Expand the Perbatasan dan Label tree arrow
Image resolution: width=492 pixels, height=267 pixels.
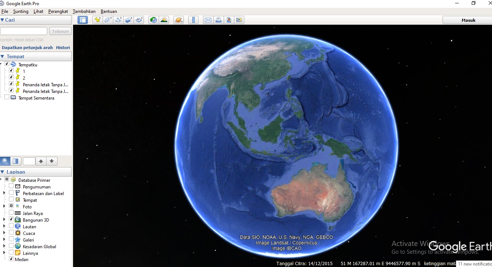(x=4, y=193)
